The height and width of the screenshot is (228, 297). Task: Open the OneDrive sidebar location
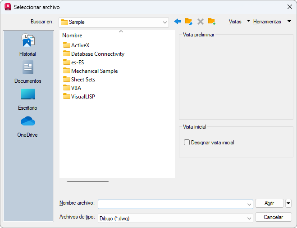click(x=27, y=126)
